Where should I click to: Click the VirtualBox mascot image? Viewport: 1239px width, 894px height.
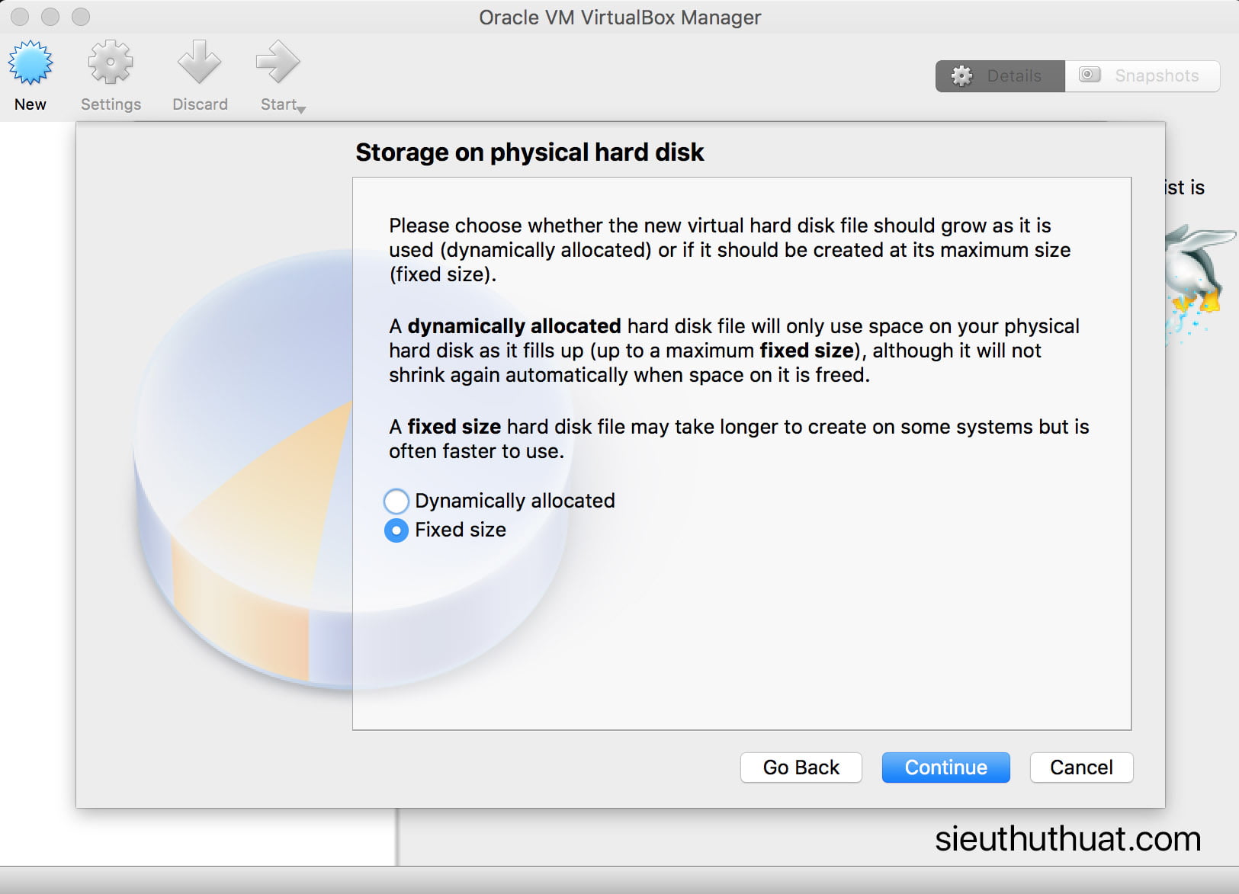pyautogui.click(x=1197, y=274)
